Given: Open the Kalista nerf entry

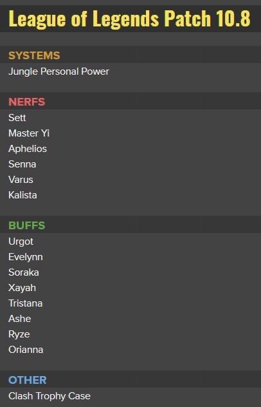Looking at the screenshot, I should click(x=22, y=195).
